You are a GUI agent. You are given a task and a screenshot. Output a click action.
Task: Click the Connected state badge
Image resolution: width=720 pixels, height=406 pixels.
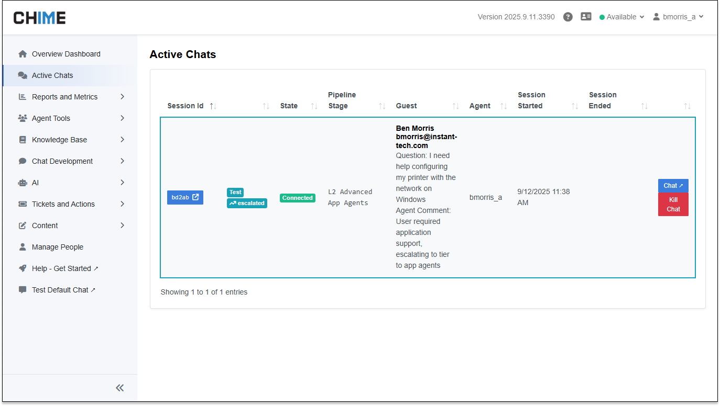298,198
